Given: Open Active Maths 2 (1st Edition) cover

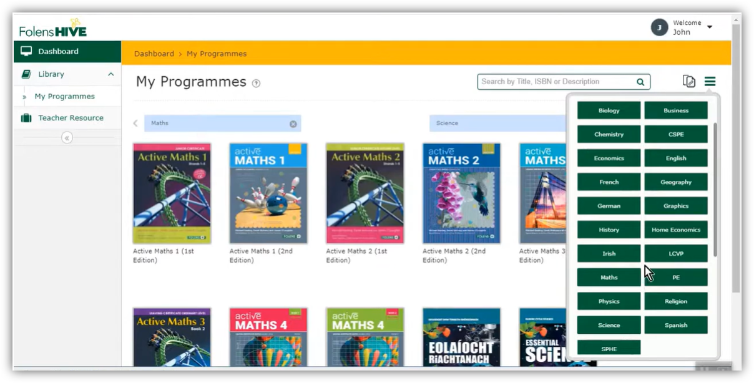Looking at the screenshot, I should click(x=365, y=193).
